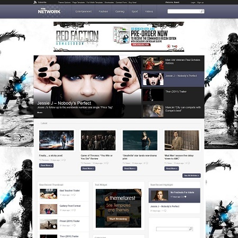Image resolution: width=238 pixels, height=238 pixels.
Task: Open Theme Options in top bar
Action: tap(64, 3)
